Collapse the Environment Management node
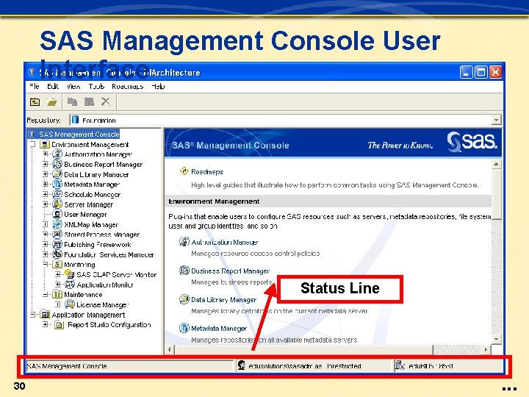The width and height of the screenshot is (529, 397). click(32, 145)
